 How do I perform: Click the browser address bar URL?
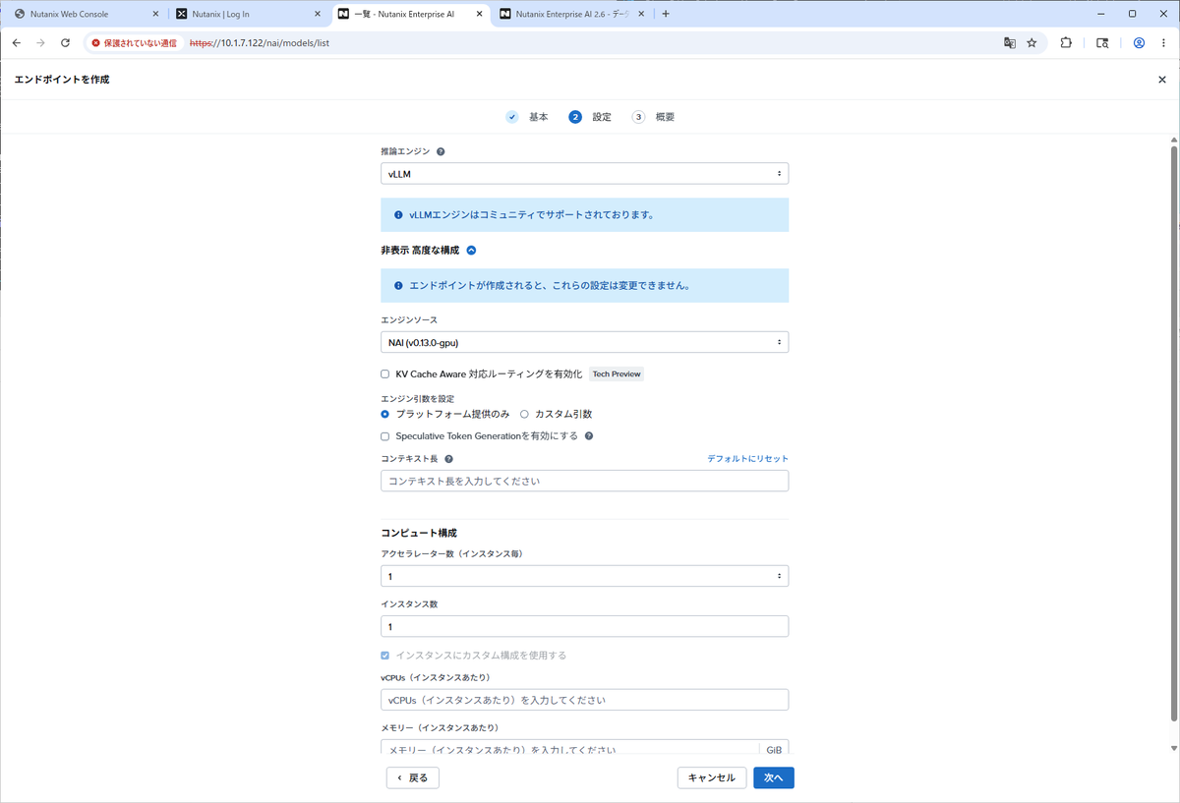[260, 43]
